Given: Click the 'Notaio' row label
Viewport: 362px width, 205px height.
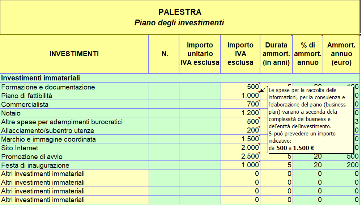Looking at the screenshot, I should pos(11,113).
